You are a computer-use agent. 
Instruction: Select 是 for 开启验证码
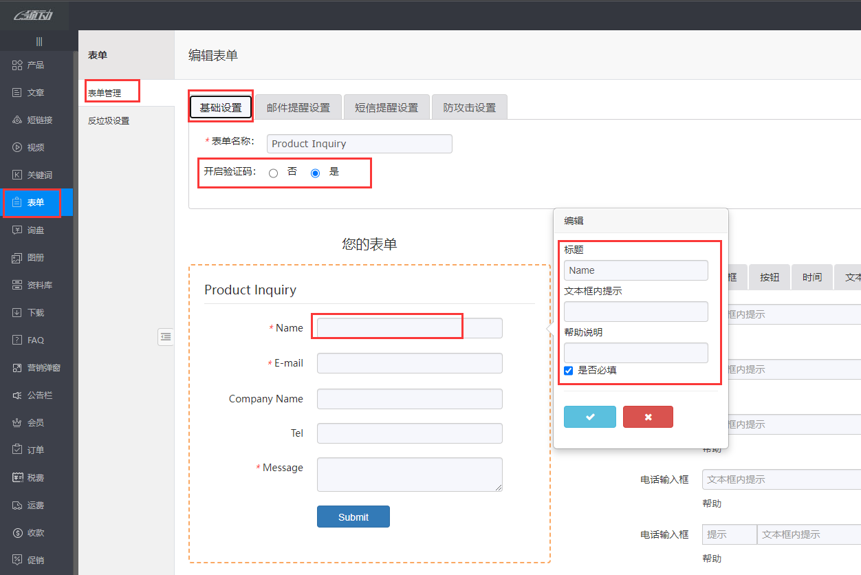(316, 173)
